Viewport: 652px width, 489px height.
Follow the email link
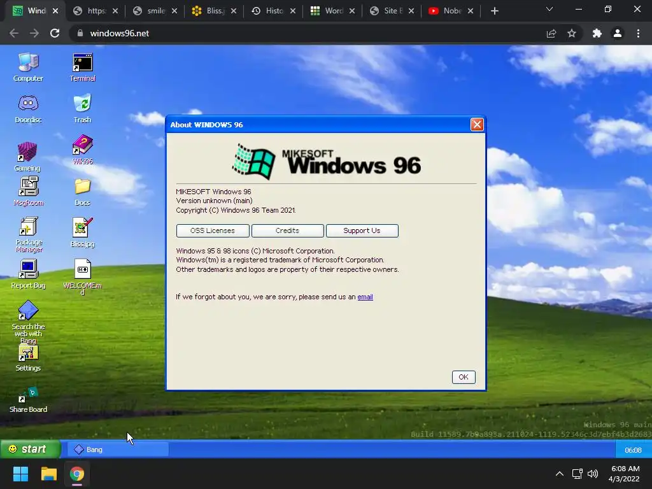[x=365, y=297]
